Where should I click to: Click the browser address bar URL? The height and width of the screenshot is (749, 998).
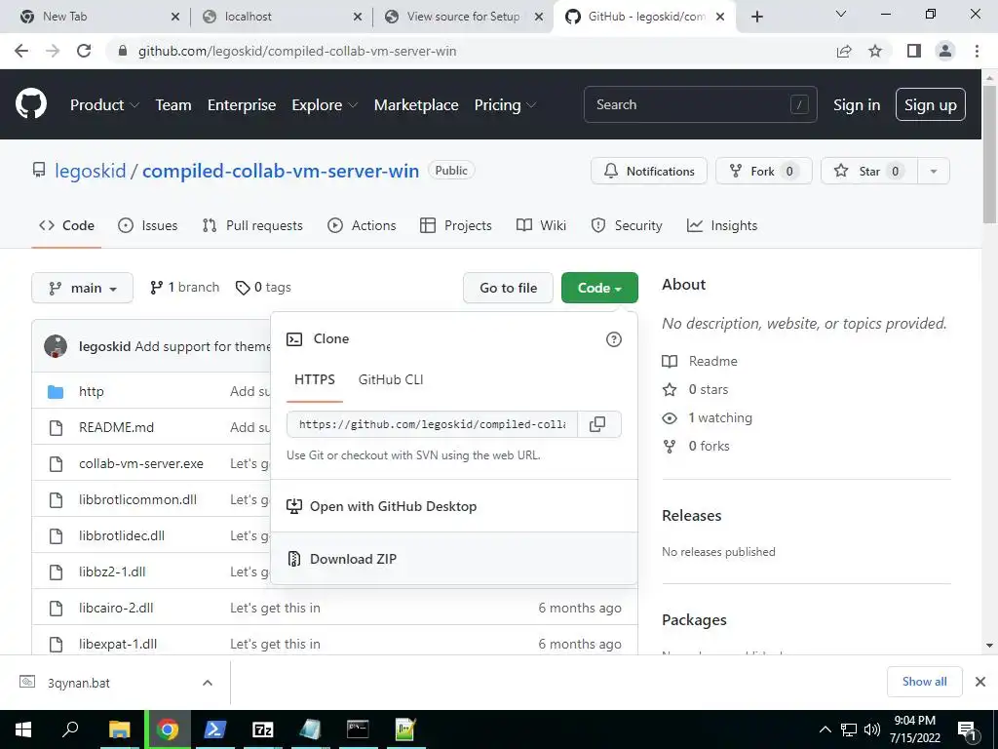tap(297, 51)
